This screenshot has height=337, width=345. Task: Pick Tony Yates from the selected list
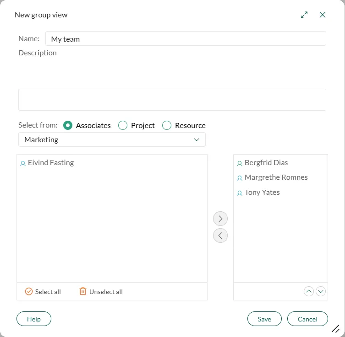(262, 193)
